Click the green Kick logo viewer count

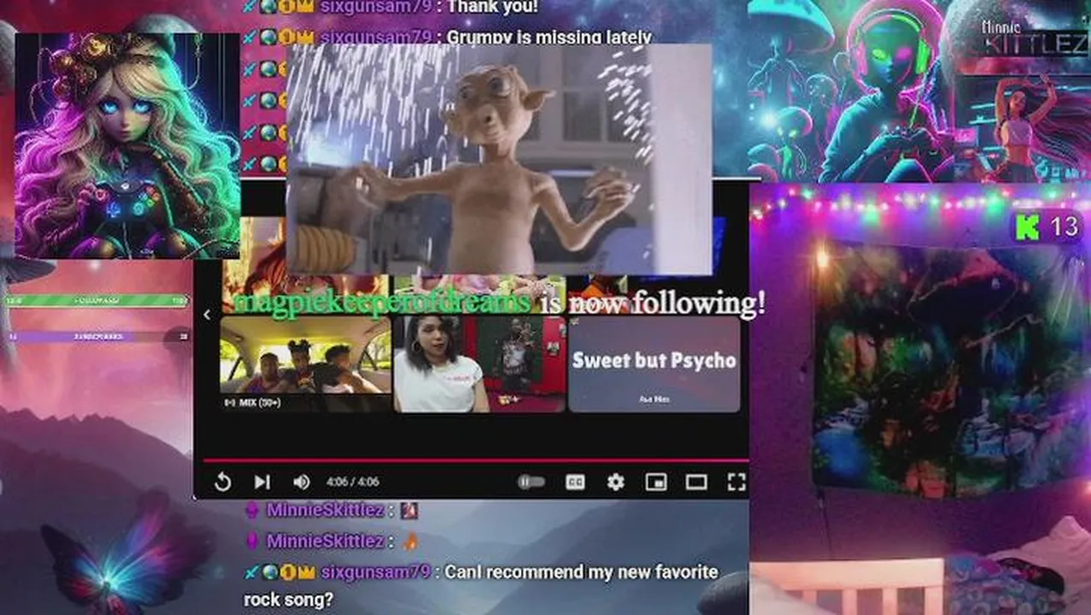click(1027, 227)
